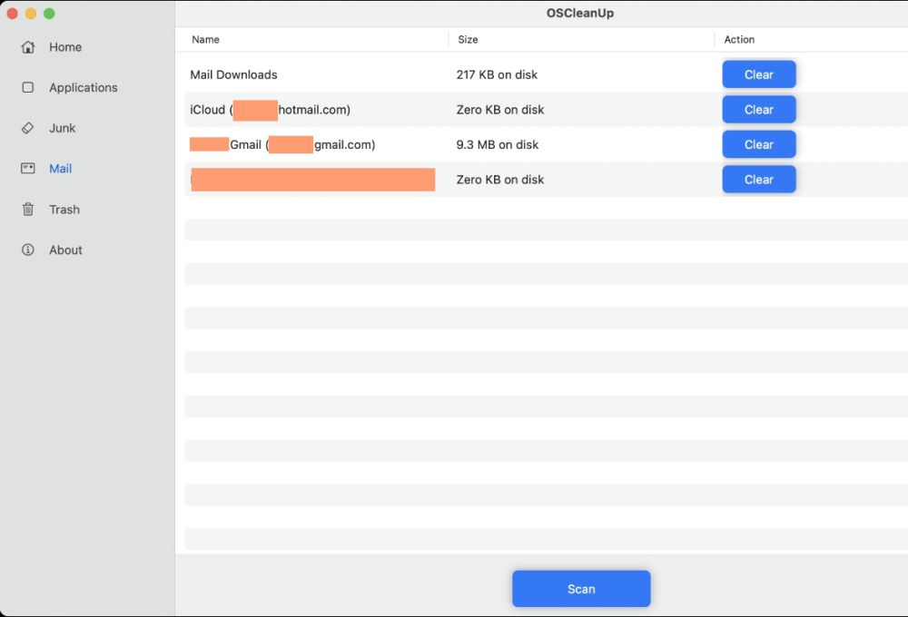Click the Mail icon in sidebar

pyautogui.click(x=28, y=169)
